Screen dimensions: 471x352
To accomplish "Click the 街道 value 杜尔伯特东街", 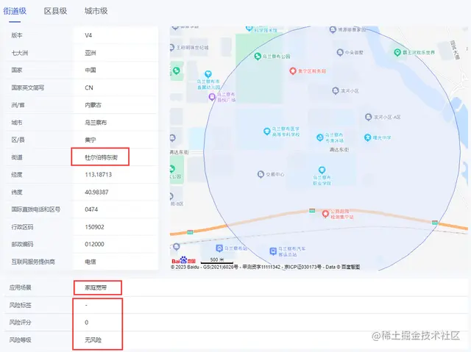I will [x=102, y=157].
